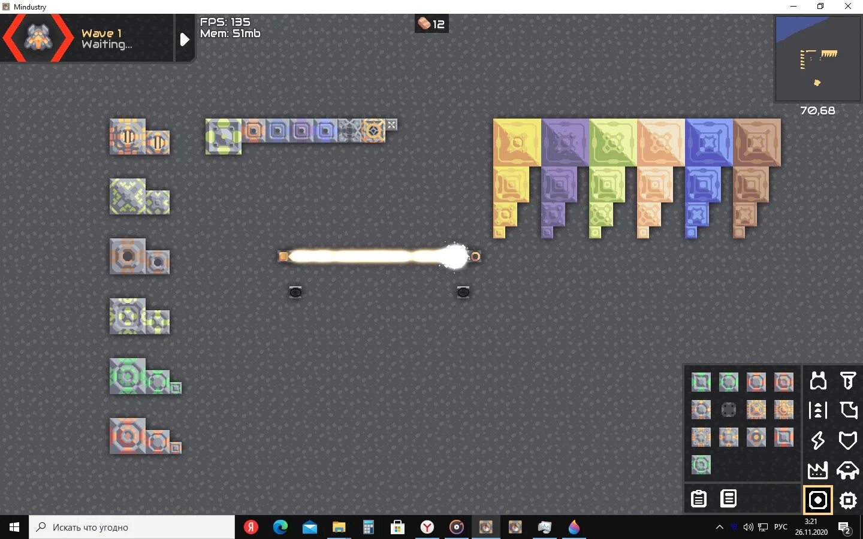The width and height of the screenshot is (863, 539).
Task: Open File Explorer from the taskbar
Action: (339, 527)
